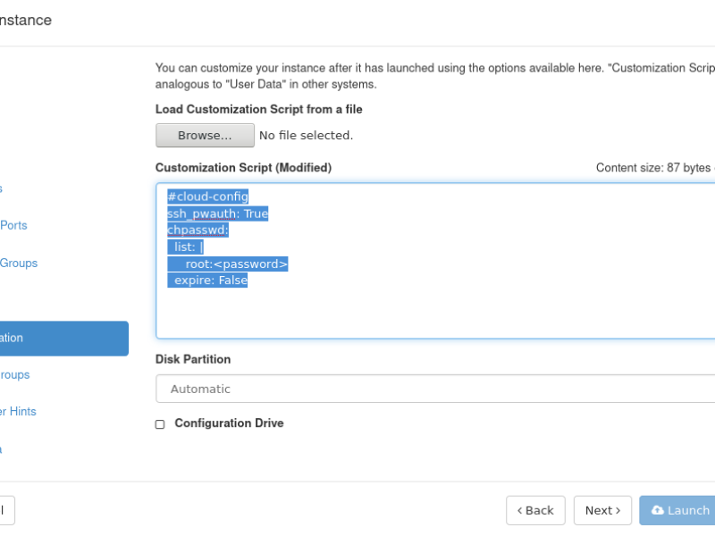Image resolution: width=715 pixels, height=536 pixels.
Task: Click the 'chpasswd:' line
Action: click(x=198, y=230)
